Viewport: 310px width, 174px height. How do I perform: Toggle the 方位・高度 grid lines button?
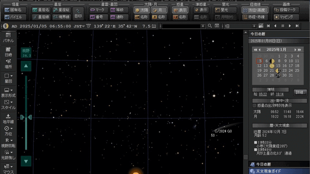[255, 10]
